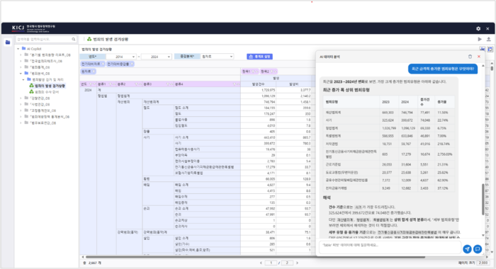This screenshot has height=269, width=496.
Task: Open the end year dropdown showing 2024
Action: (x=157, y=57)
